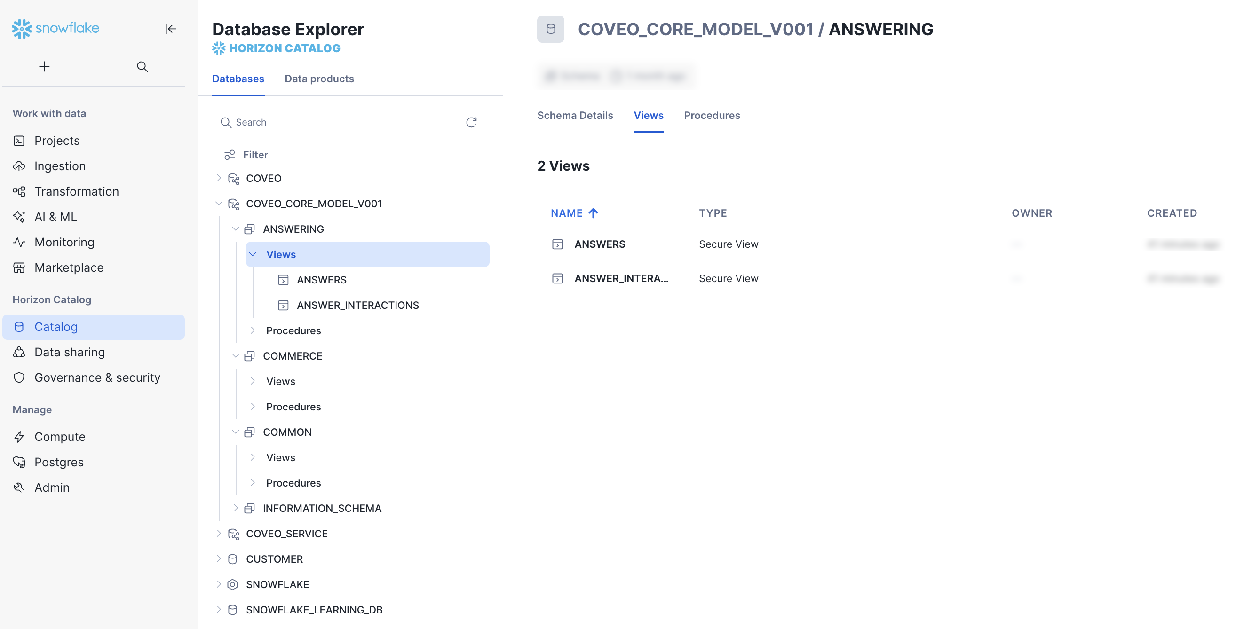Open the Procedures tab for ANSWERING
This screenshot has width=1236, height=629.
tap(712, 115)
